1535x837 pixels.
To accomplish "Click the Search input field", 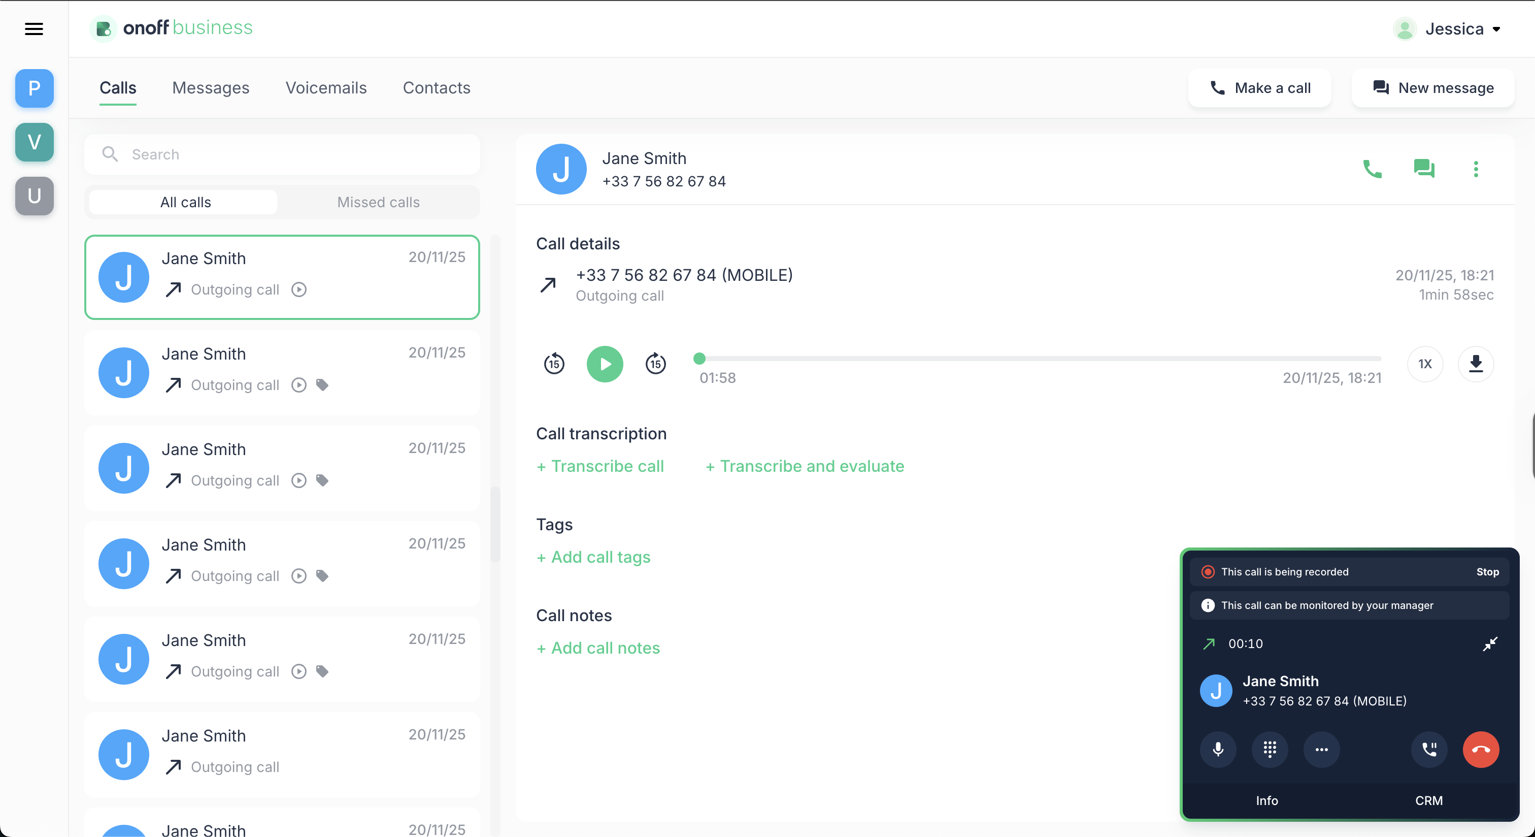I will [x=282, y=154].
